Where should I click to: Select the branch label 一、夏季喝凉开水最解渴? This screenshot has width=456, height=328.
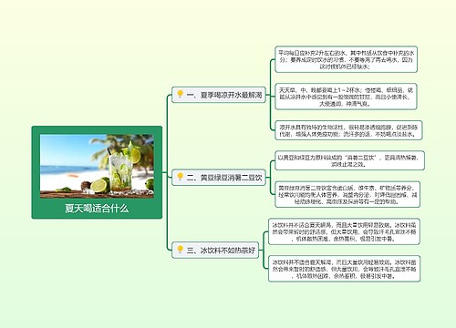point(224,95)
